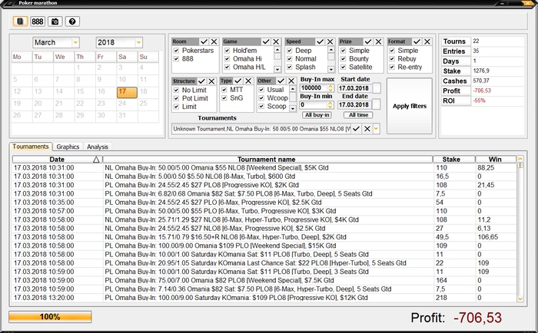
Task: Click the Buy-In min spinner arrows
Action: (x=330, y=105)
